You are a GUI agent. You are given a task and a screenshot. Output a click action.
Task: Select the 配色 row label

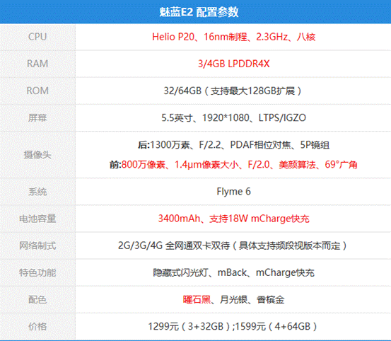(37, 299)
